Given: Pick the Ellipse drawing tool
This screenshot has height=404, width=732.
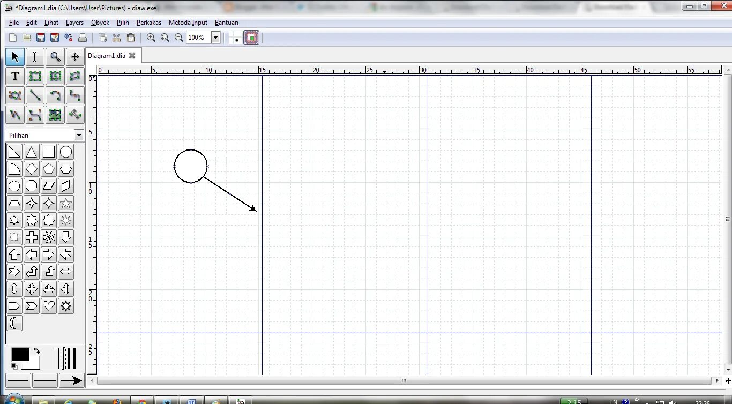Looking at the screenshot, I should tap(55, 76).
